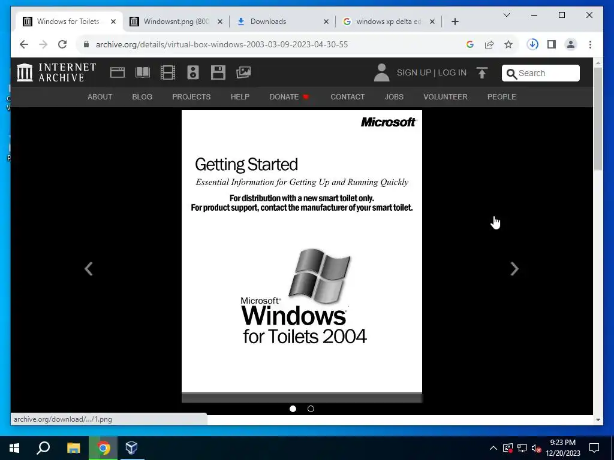Click the LOG IN link
614x460 pixels.
pos(452,72)
